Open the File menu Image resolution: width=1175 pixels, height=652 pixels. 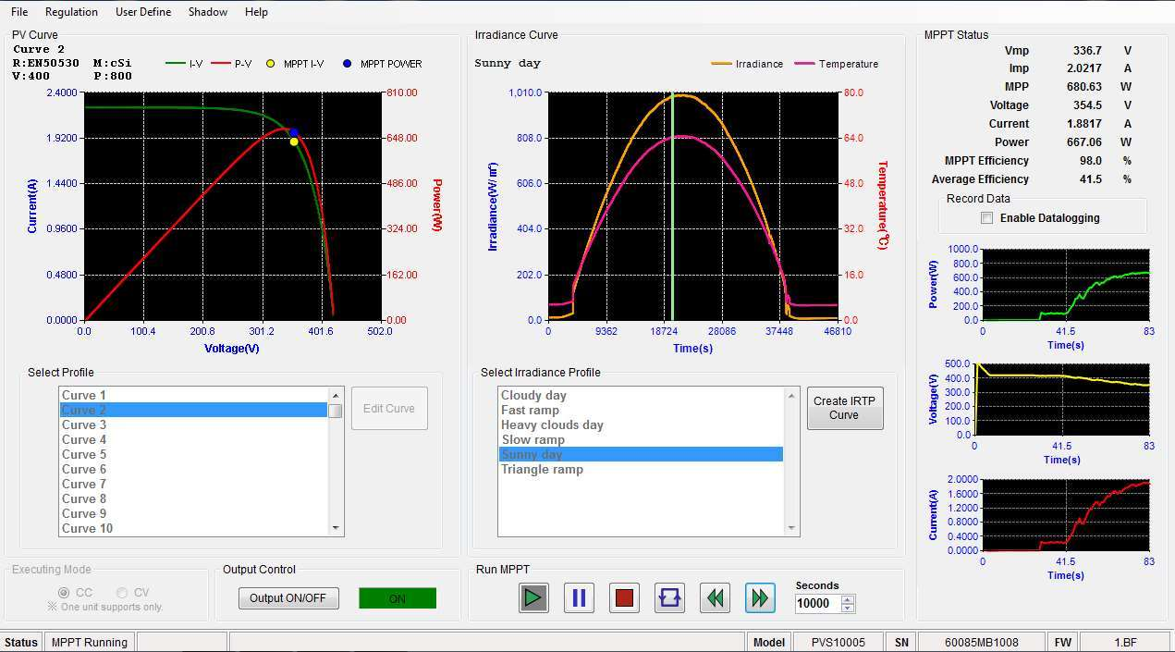19,12
